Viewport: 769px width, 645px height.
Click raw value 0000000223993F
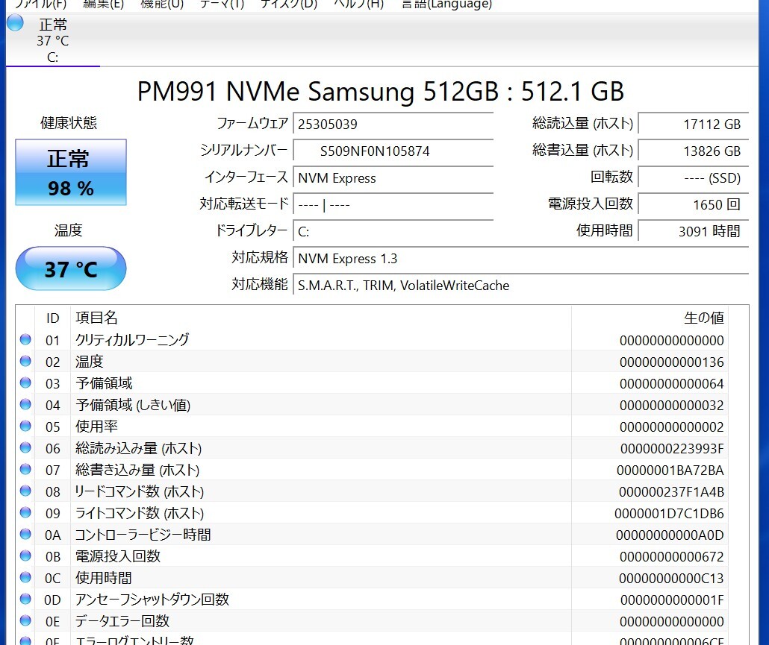tap(672, 449)
